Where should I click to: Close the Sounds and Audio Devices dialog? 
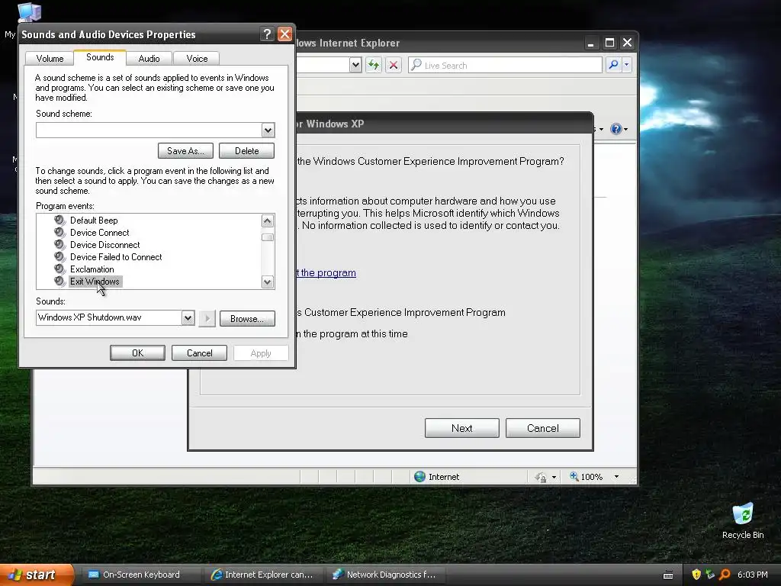[284, 34]
